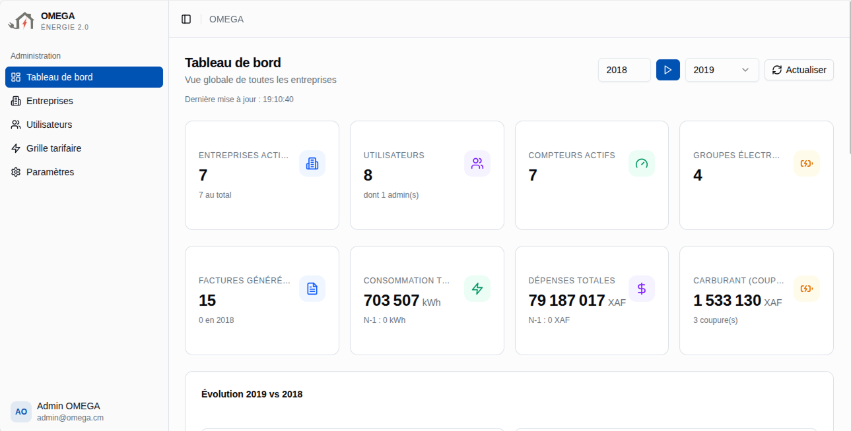The image size is (851, 431).
Task: Click the Entreprises Actives building icon
Action: 312,163
